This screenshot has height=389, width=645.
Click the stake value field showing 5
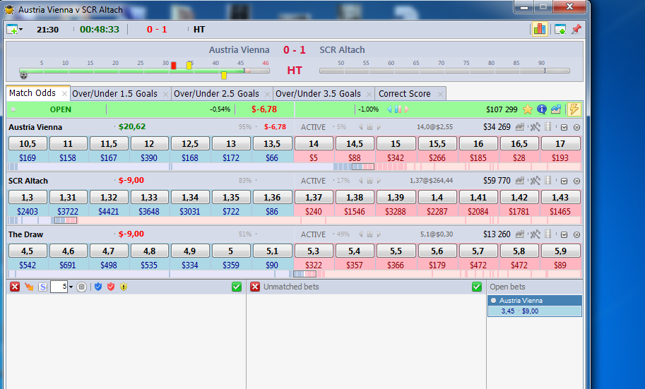(59, 287)
